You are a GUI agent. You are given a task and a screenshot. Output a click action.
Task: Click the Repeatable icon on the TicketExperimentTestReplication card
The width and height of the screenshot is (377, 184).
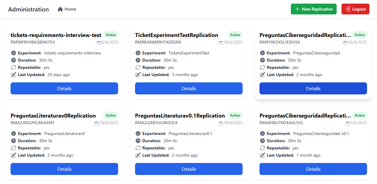tap(138, 67)
